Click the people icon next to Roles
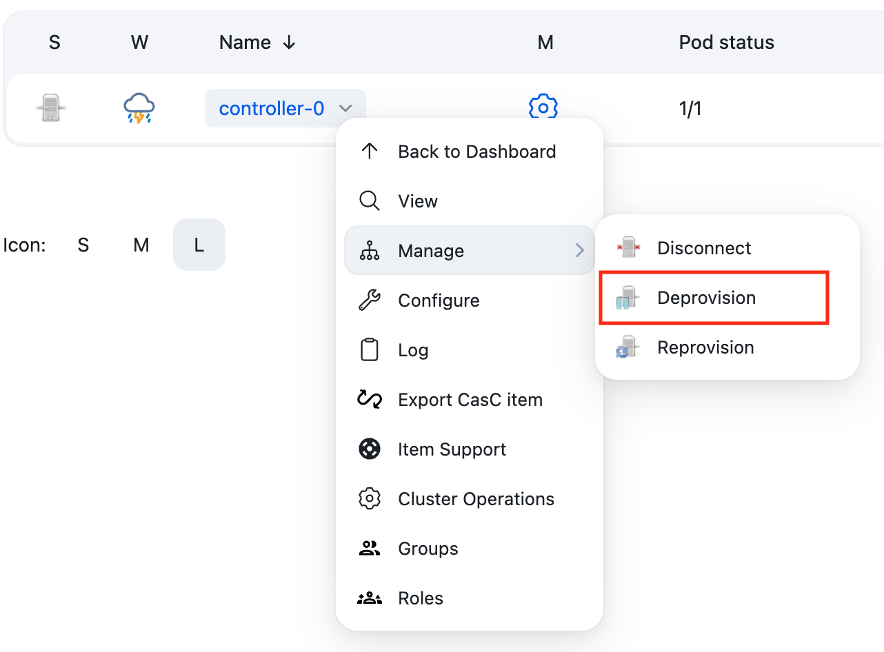884x652 pixels. coord(370,598)
